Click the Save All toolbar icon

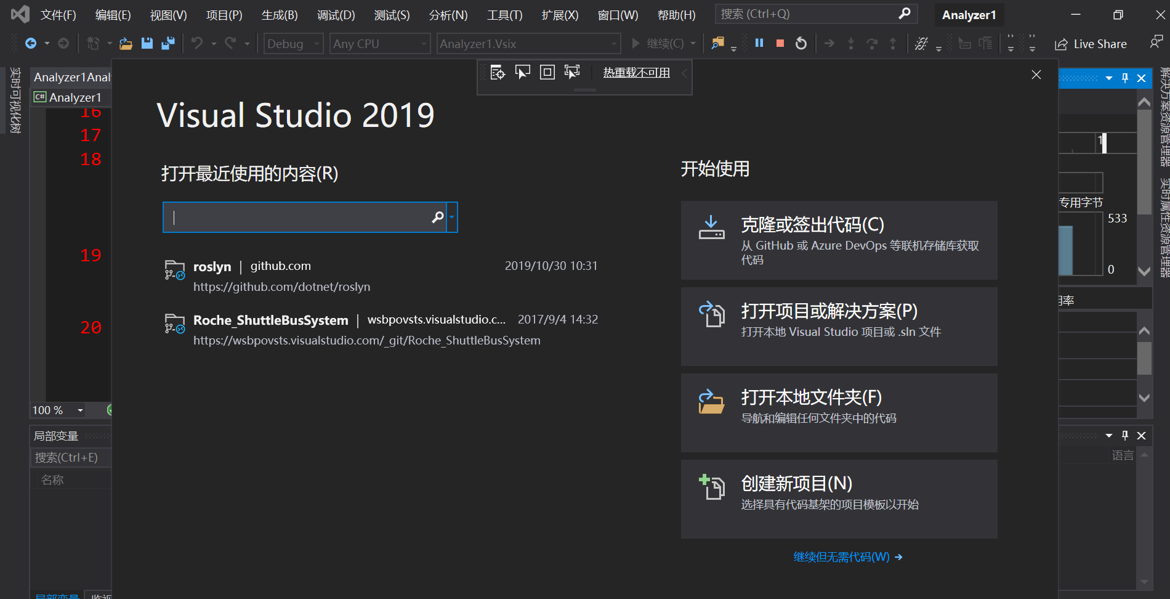(x=167, y=43)
